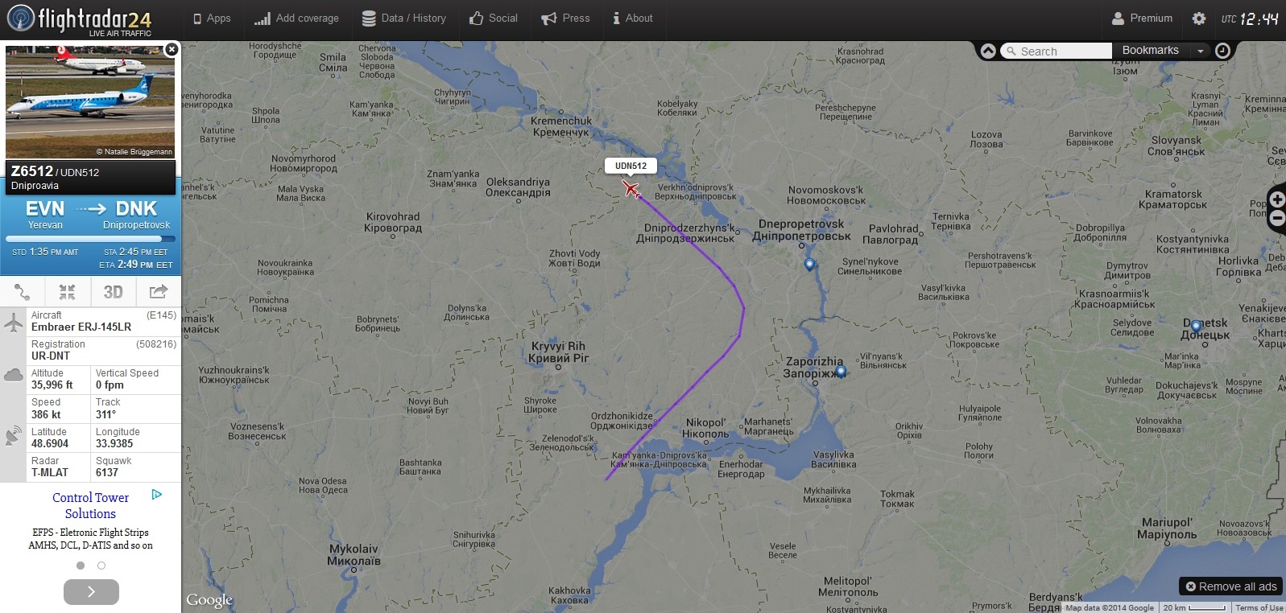
Task: Click Remove all ads button
Action: (x=1231, y=586)
